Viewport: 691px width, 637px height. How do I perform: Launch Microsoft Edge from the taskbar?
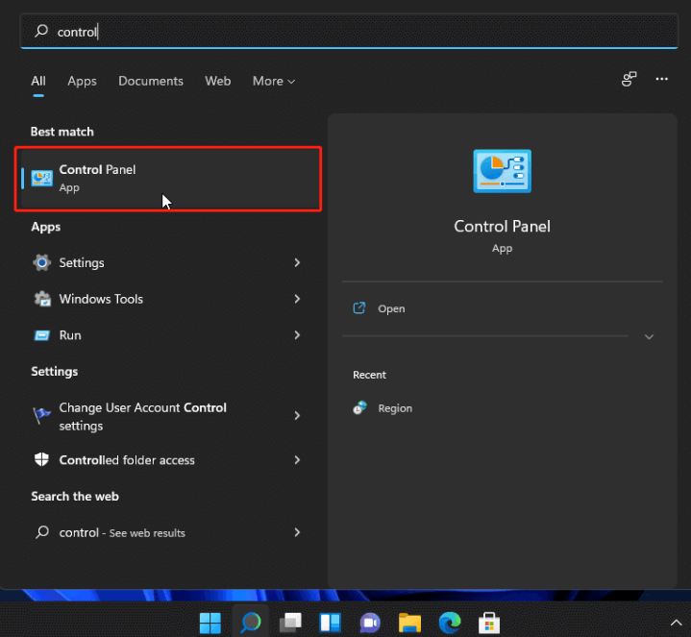[x=450, y=623]
